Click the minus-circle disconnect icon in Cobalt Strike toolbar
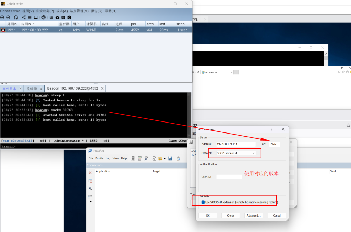The width and height of the screenshot is (351, 232). [x=8, y=17]
